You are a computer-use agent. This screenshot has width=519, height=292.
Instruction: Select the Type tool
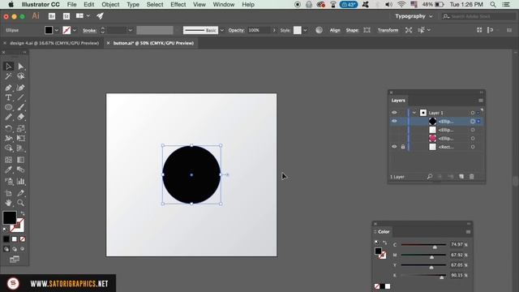pyautogui.click(x=8, y=97)
